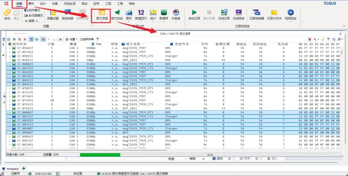Click the PGN column header
Viewport: 348px width, 176px height.
pos(97,44)
